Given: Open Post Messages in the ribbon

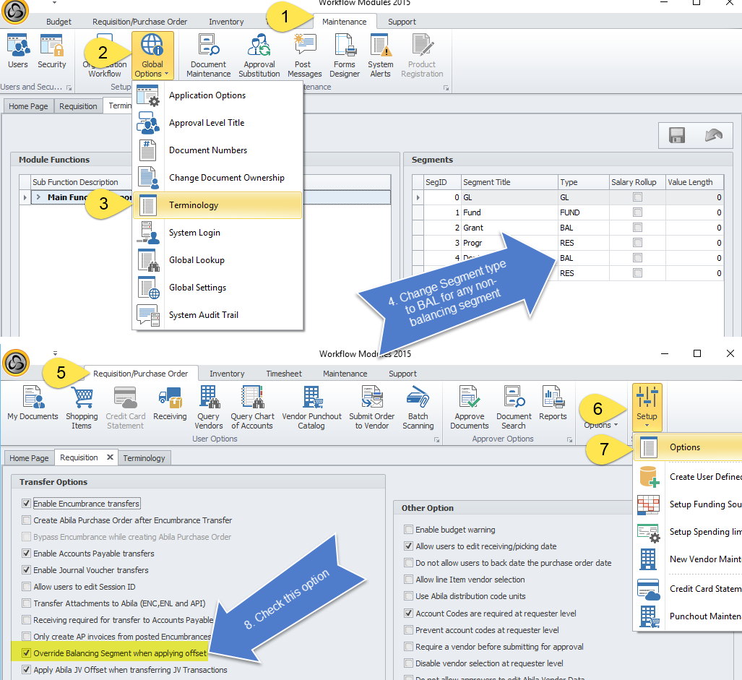Looking at the screenshot, I should click(x=304, y=55).
